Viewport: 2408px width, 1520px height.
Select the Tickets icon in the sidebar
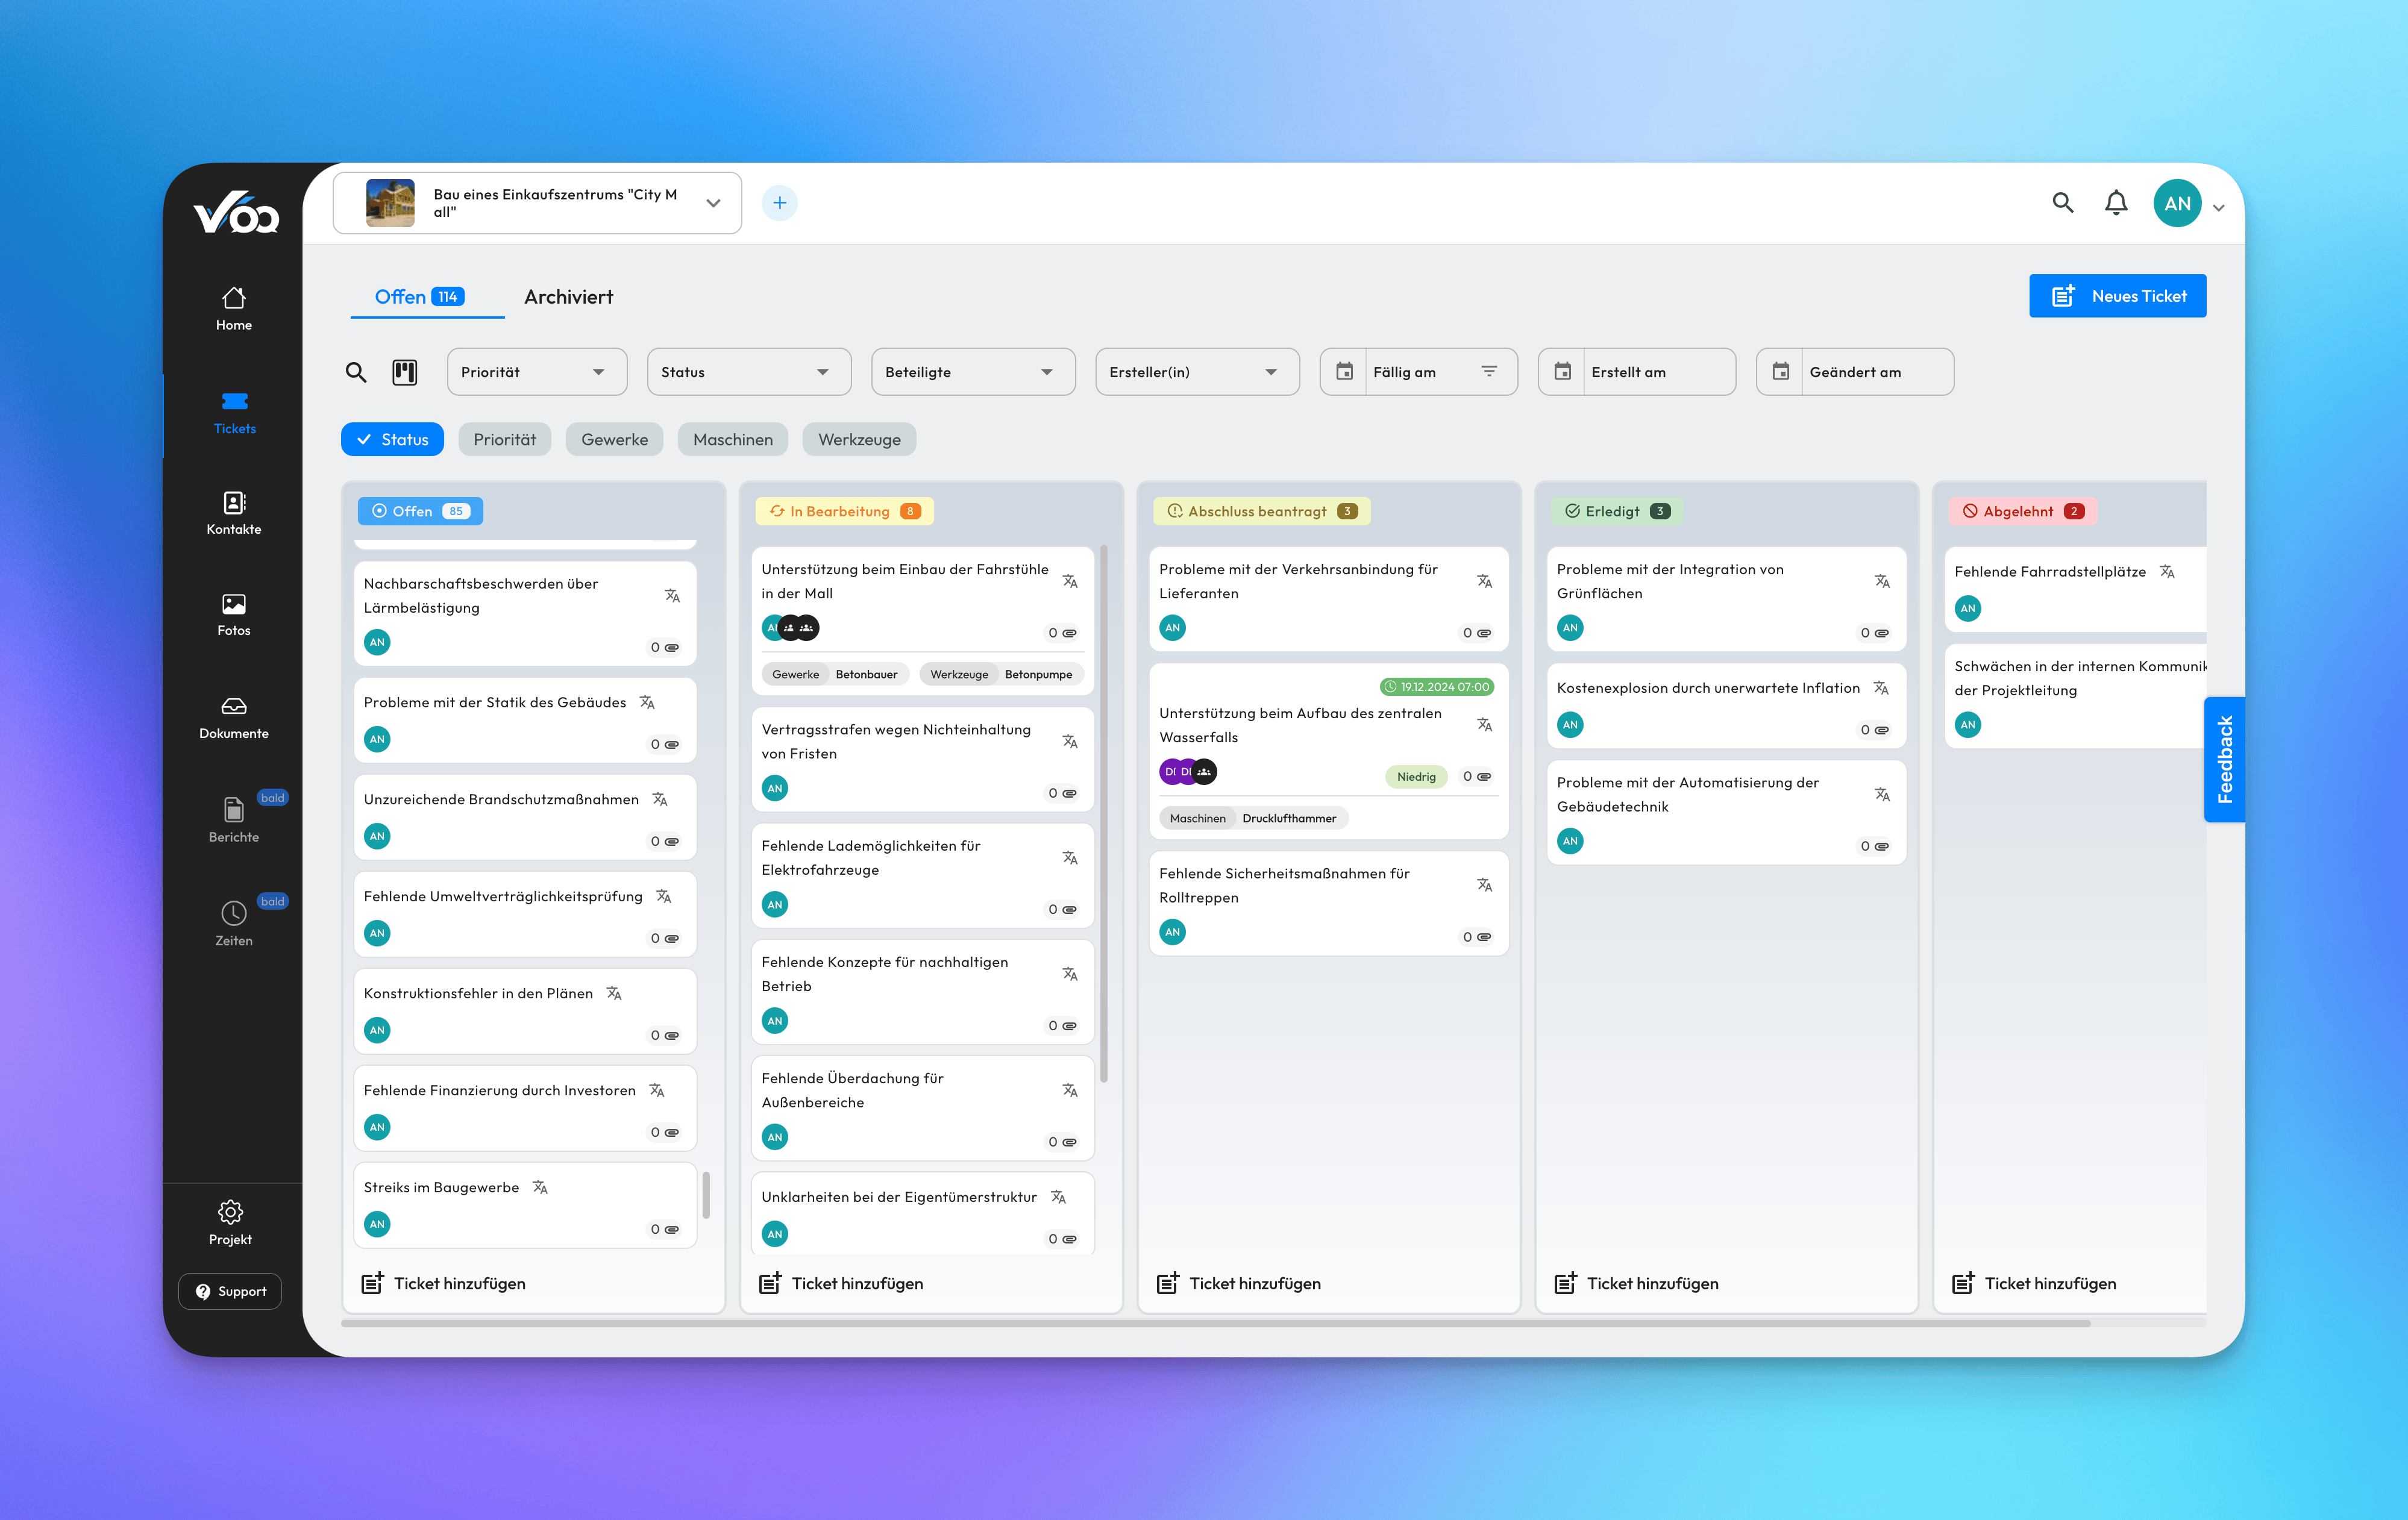234,403
